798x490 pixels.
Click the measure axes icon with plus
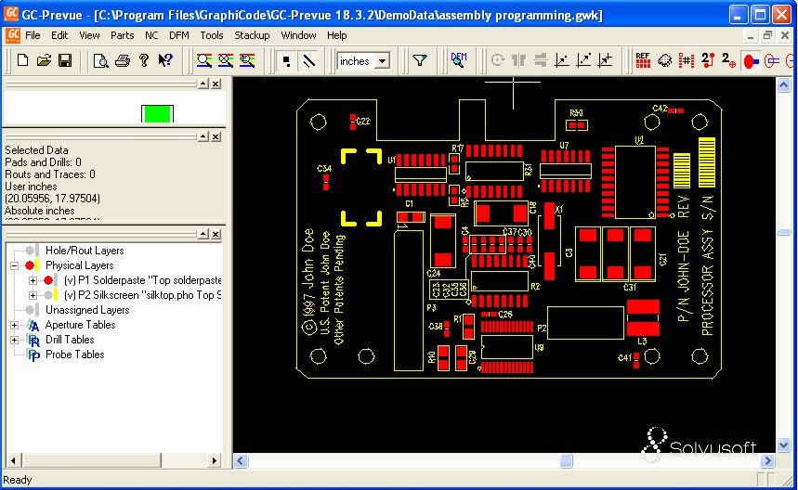coord(605,60)
